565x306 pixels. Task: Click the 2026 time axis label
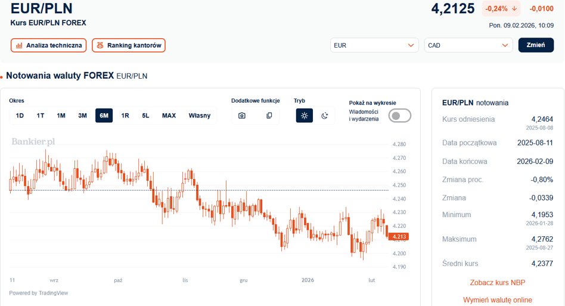tap(308, 280)
